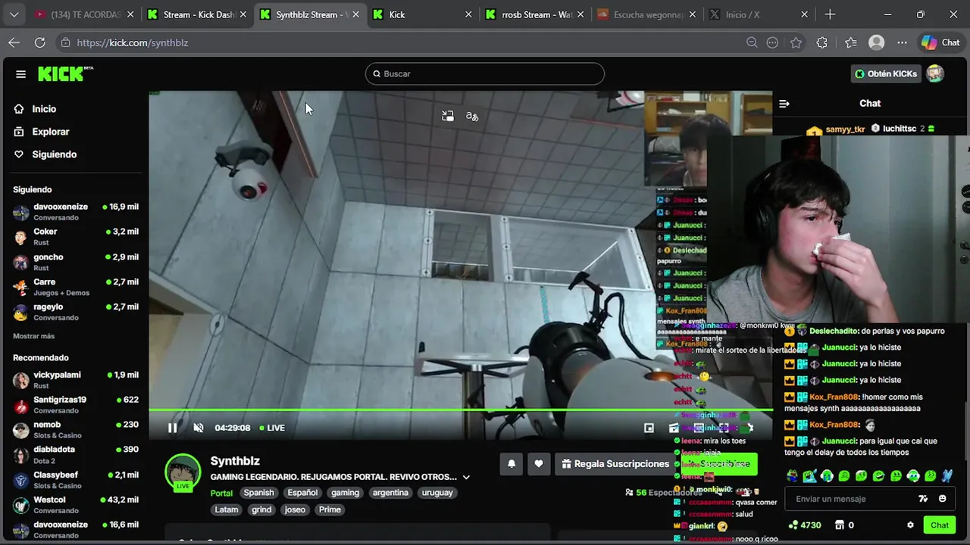970x545 pixels.
Task: Click the browser extensions puzzle icon
Action: tap(822, 42)
